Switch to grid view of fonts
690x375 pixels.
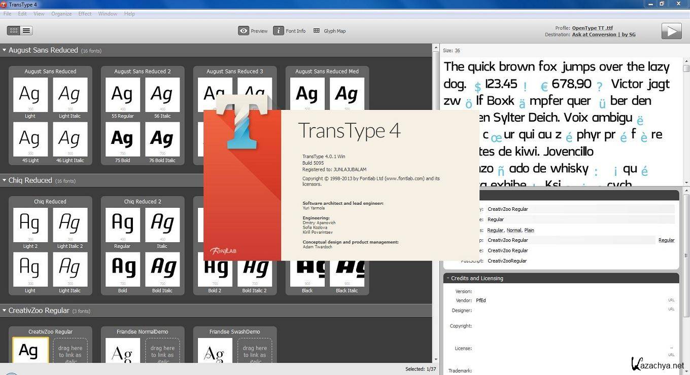coord(14,31)
